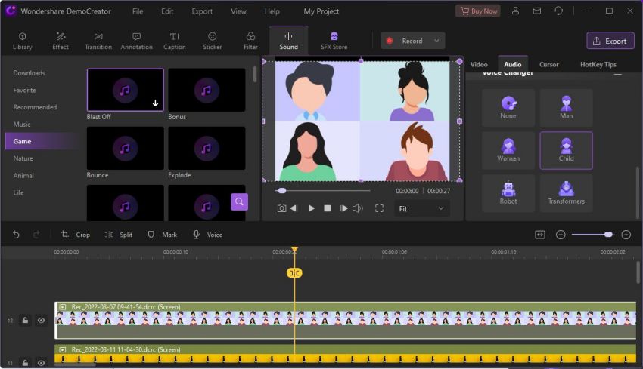
Task: Open the Help menu
Action: click(272, 11)
